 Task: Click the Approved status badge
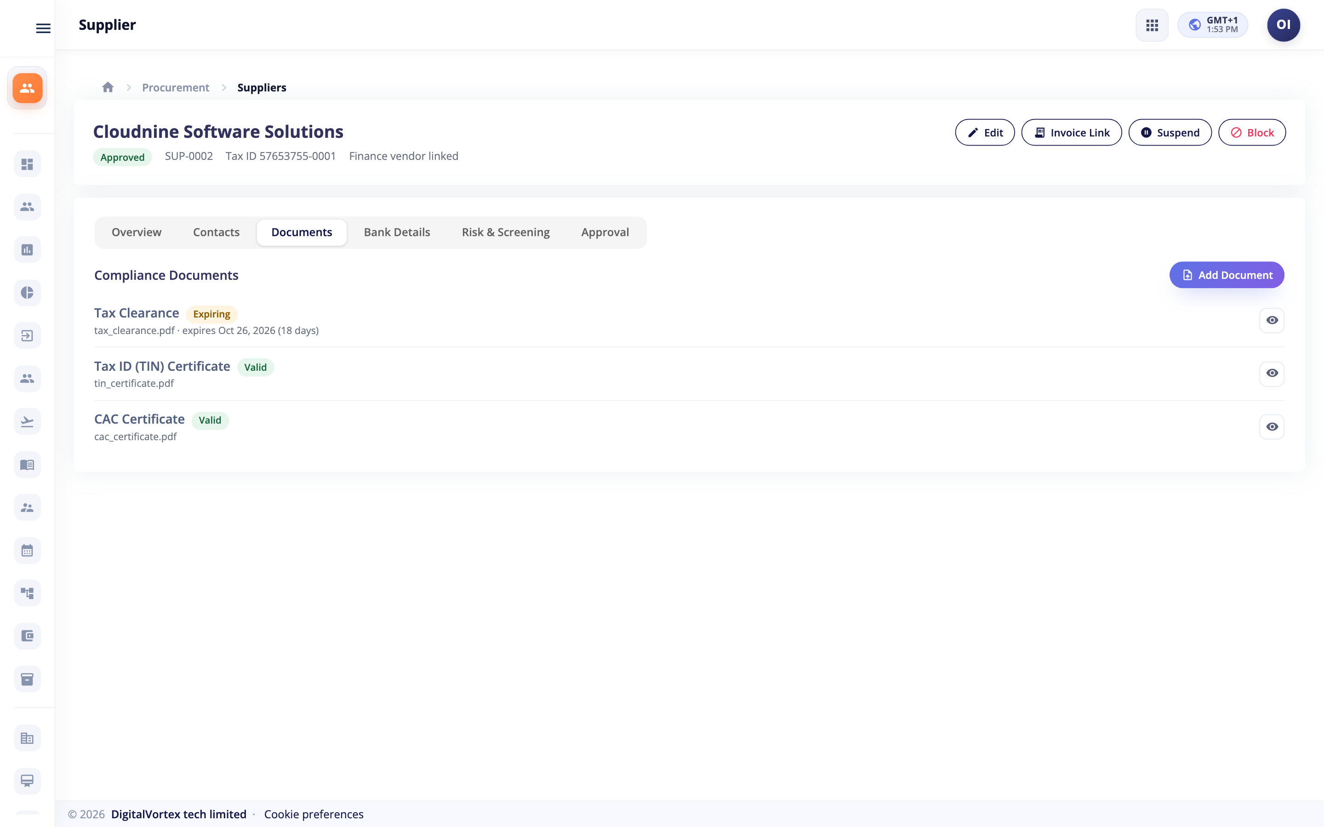pyautogui.click(x=122, y=157)
